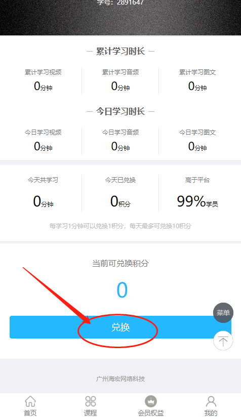Viewport: 241px width, 419px height.
Task: Click the blue redeemable points number
Action: 122,290
